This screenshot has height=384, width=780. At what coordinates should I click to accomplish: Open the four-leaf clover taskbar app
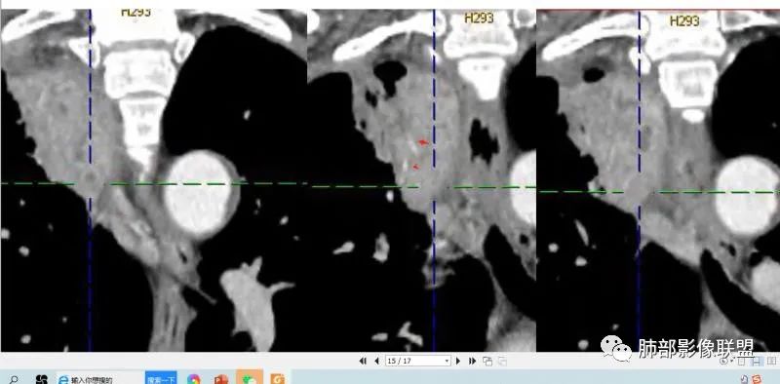(41, 379)
